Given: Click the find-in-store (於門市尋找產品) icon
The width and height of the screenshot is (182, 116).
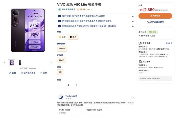Looking at the screenshot, I should [x=148, y=22].
